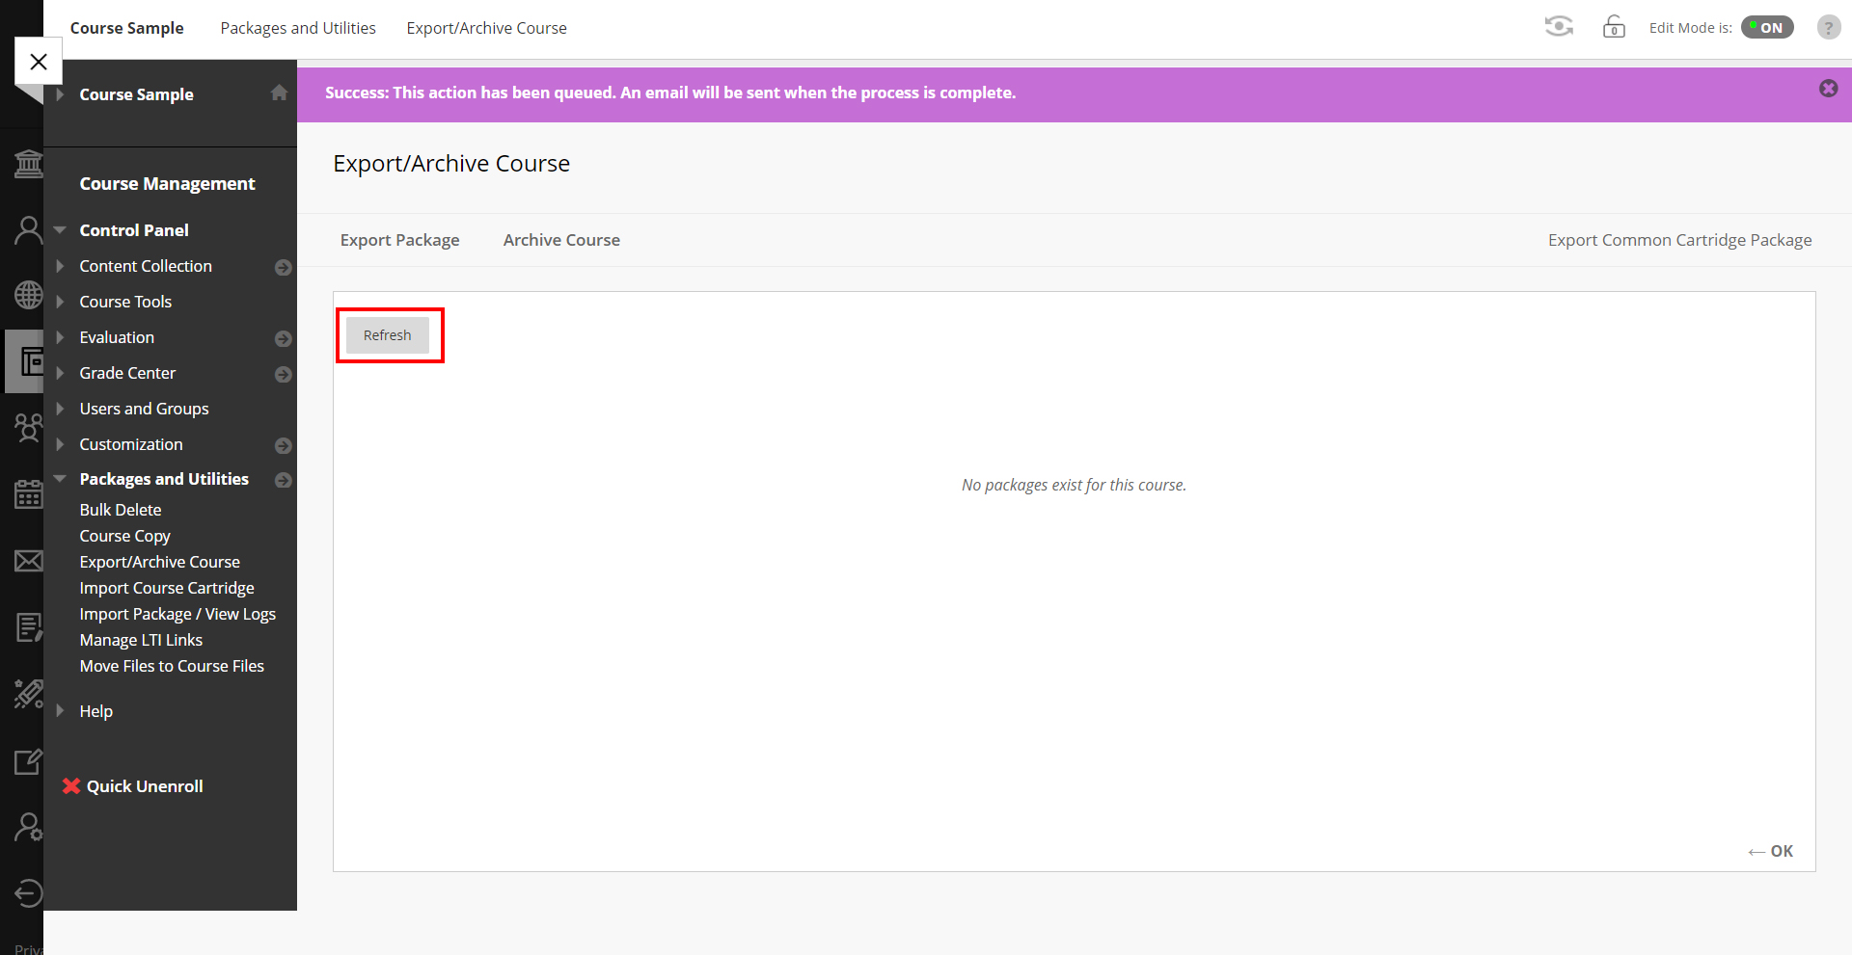The height and width of the screenshot is (955, 1852).
Task: Enable student preview eye icon
Action: pos(1559,27)
